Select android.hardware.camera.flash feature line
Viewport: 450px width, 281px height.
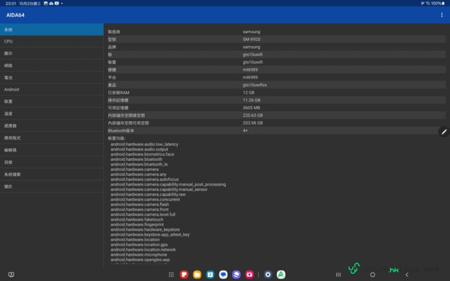point(139,204)
